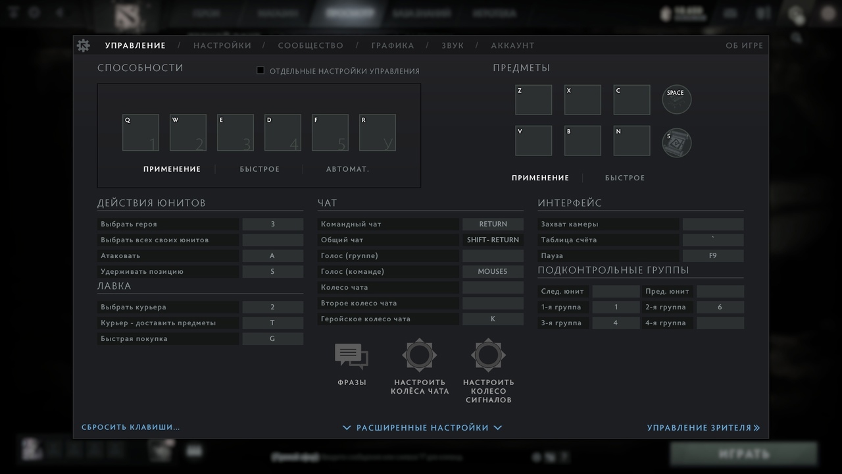Click the settings gear icon
The height and width of the screenshot is (474, 842).
[84, 45]
